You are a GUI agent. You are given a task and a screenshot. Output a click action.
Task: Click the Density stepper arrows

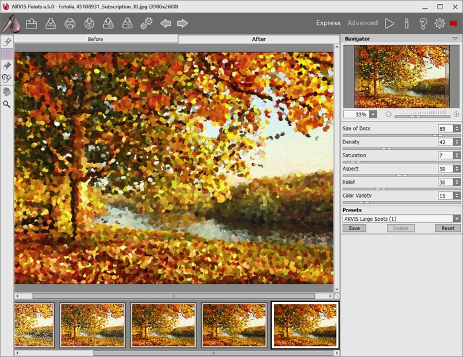pos(457,142)
